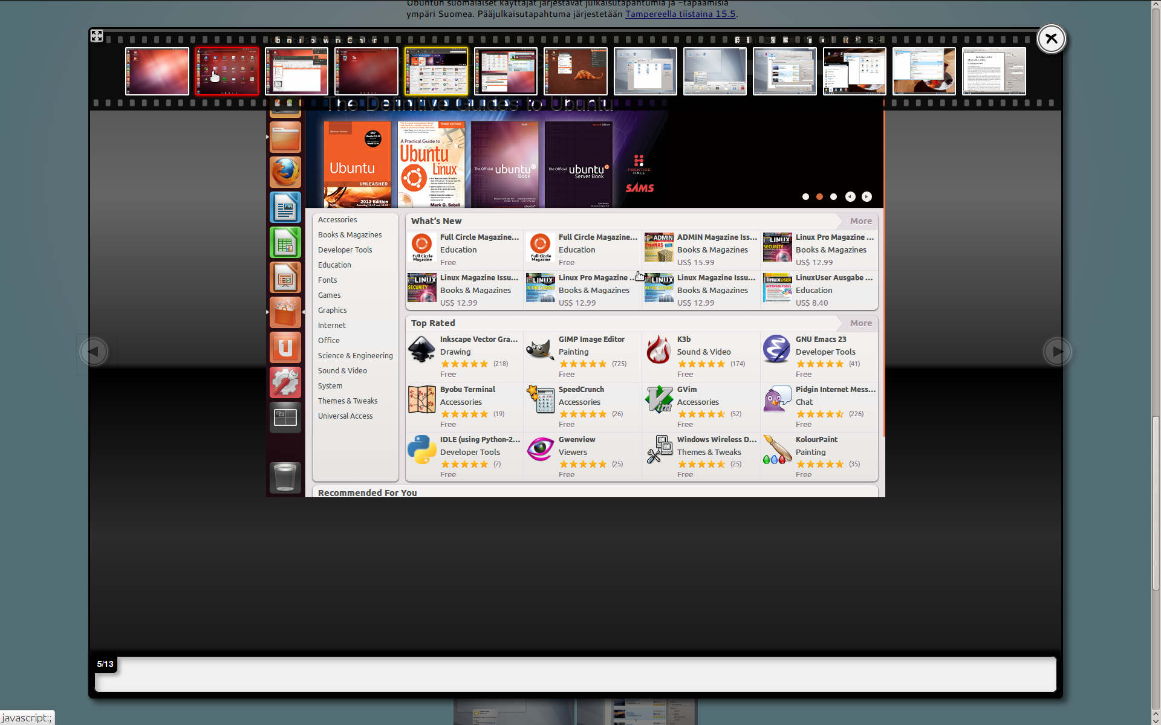
Task: Launch LibreOffice Impress from the launcher
Action: point(285,278)
